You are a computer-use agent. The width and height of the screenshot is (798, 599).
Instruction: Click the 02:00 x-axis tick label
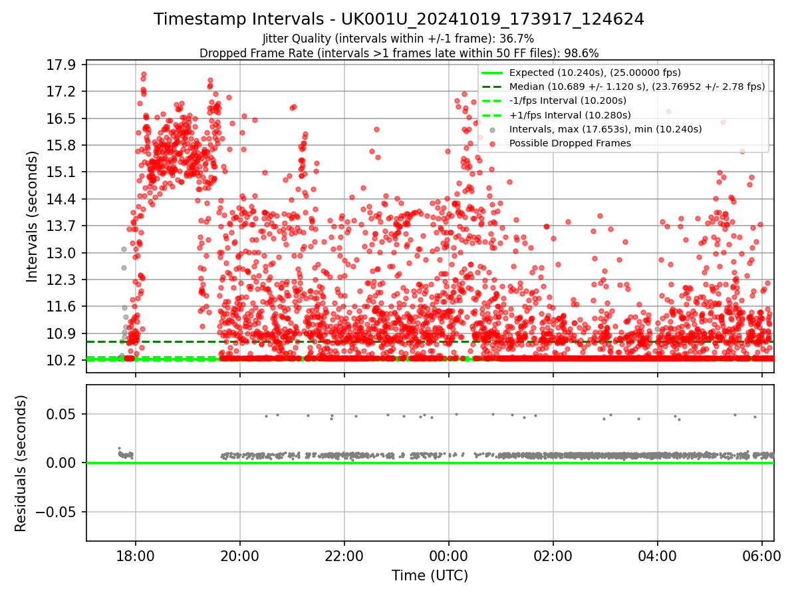pyautogui.click(x=553, y=555)
